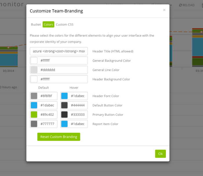Click the reload icon beside RELOAD
Screen dimensions: 203x176
(x=180, y=5)
